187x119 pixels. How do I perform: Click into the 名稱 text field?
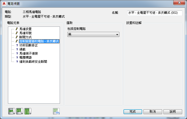(x=155, y=13)
